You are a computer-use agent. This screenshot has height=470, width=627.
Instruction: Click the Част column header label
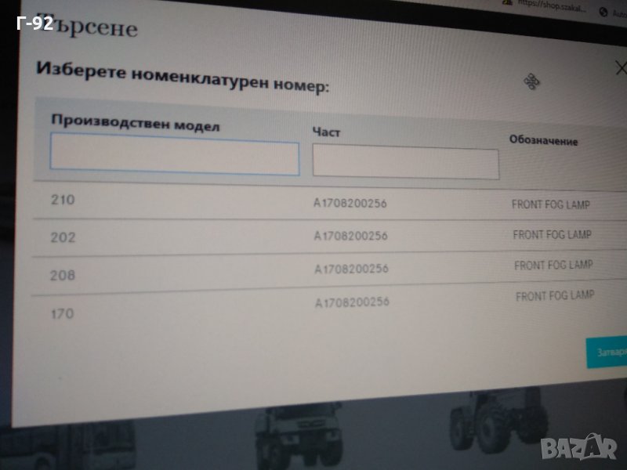click(x=326, y=132)
